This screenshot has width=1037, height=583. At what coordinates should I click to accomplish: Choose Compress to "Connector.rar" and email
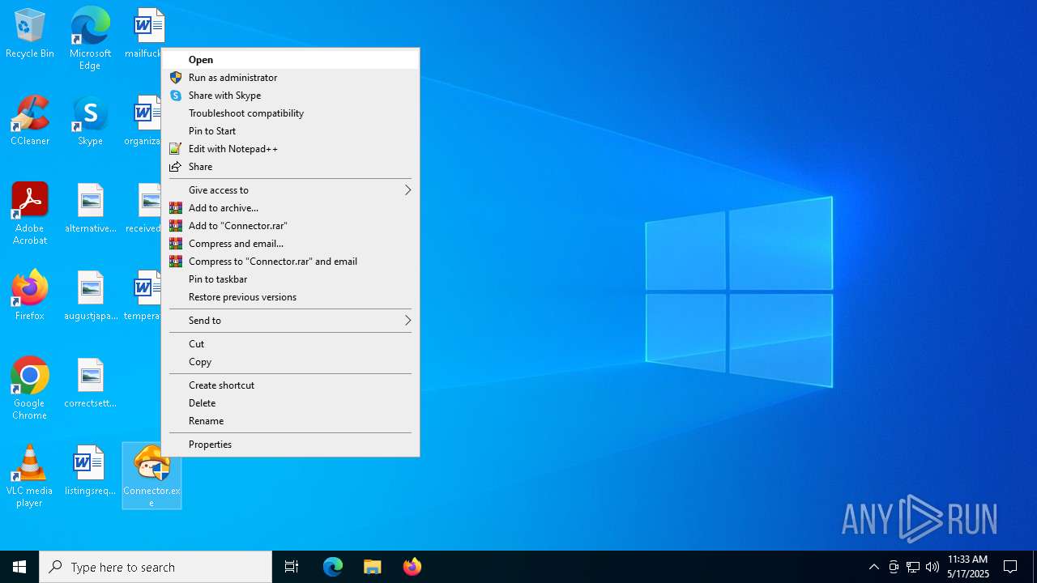click(x=291, y=262)
